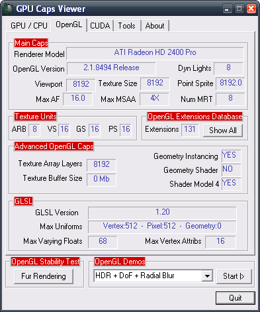Click the Geometry Instancing YES field
Viewport: 260px width, 312px height.
(232, 156)
